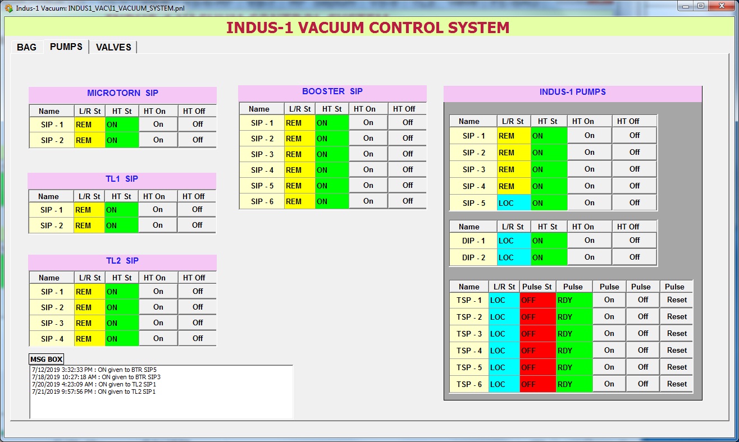Screen dimensions: 739x442
Task: Open the BAG tab
Action: tap(26, 47)
